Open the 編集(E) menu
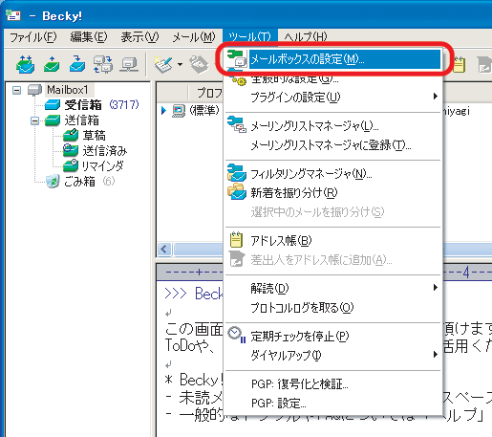 89,37
